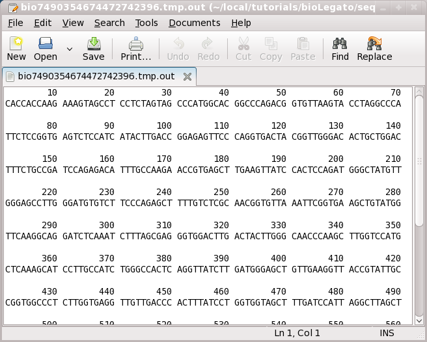Viewport: 427px width, 342px height.
Task: Click the sequence block TTTCTGCCGA
Action: pos(31,170)
